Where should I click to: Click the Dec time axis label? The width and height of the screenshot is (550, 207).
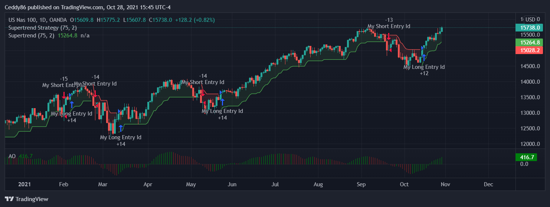click(x=488, y=184)
